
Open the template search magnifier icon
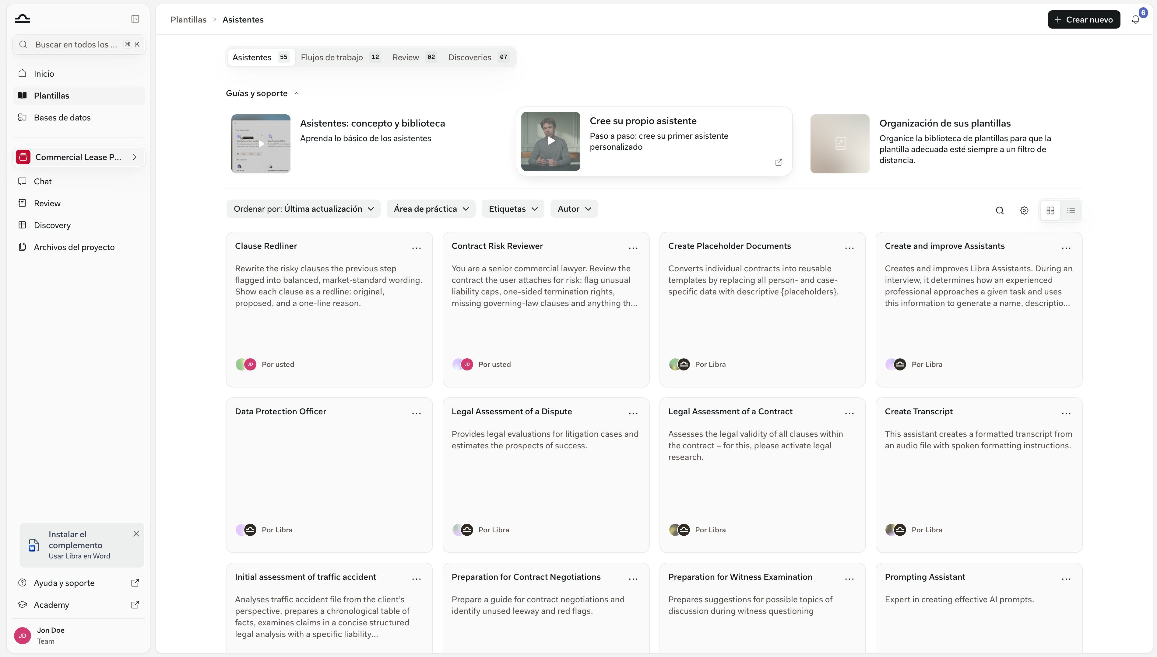coord(999,210)
